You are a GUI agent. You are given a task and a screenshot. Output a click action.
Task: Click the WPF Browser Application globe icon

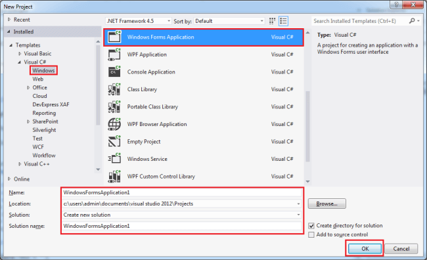pyautogui.click(x=114, y=124)
